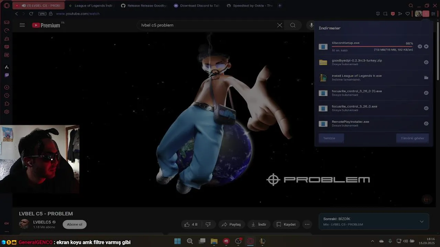Like the video with 4 B
Image resolution: width=440 pixels, height=247 pixels.
coord(191,224)
